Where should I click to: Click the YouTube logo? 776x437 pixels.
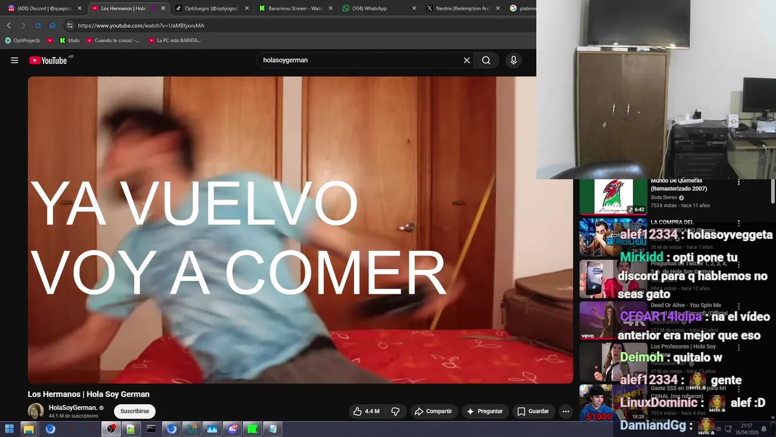point(48,60)
